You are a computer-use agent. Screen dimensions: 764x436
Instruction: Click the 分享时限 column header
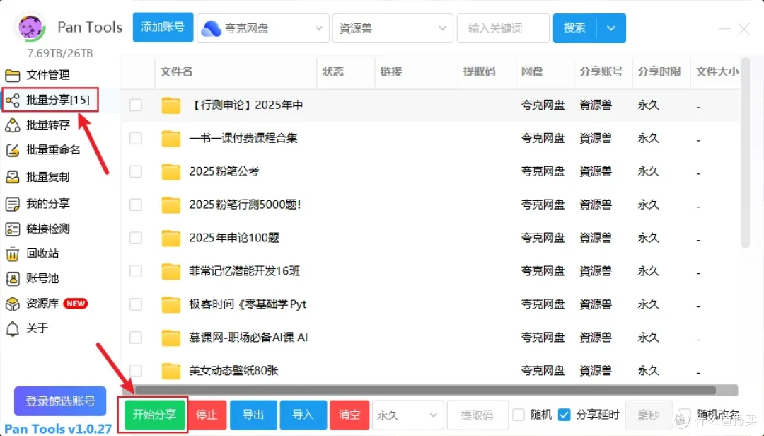click(659, 71)
